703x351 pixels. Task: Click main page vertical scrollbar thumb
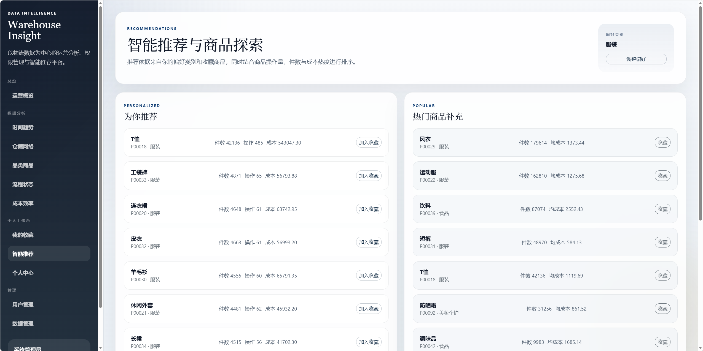pos(700,113)
